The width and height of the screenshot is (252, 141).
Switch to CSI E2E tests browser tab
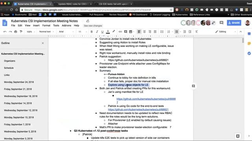click(x=113, y=4)
